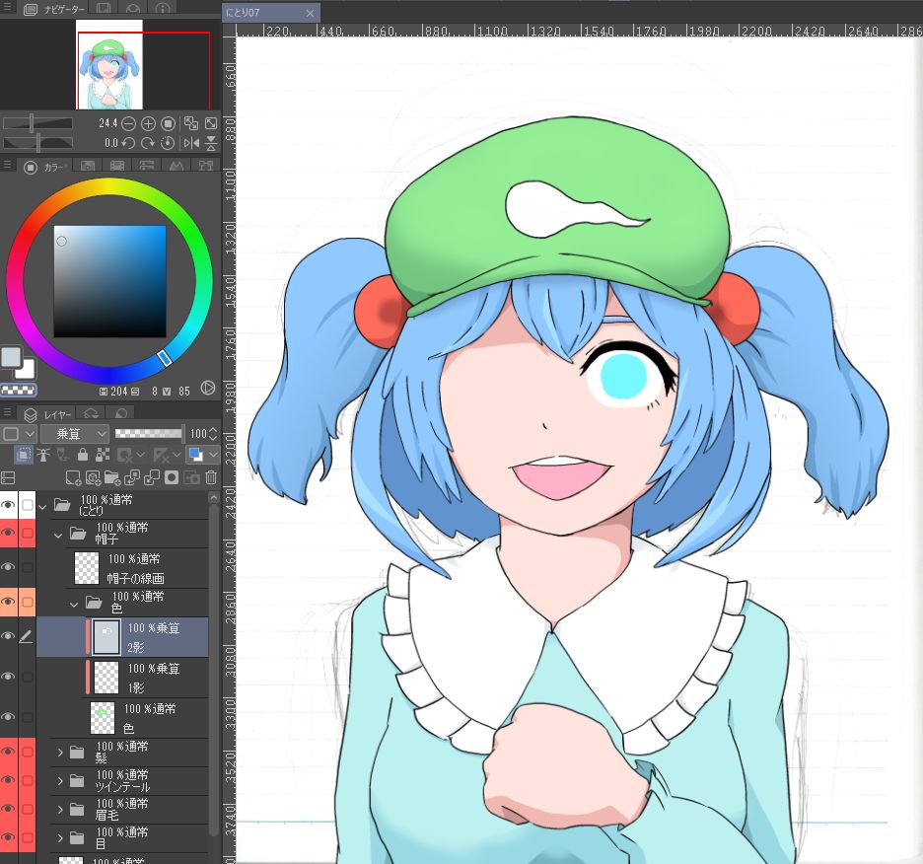Lock the layer with padlock icon
The image size is (923, 864).
(x=83, y=455)
